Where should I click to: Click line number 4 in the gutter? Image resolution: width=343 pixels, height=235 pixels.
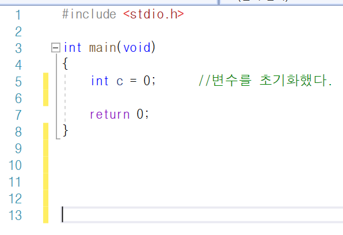[18, 65]
